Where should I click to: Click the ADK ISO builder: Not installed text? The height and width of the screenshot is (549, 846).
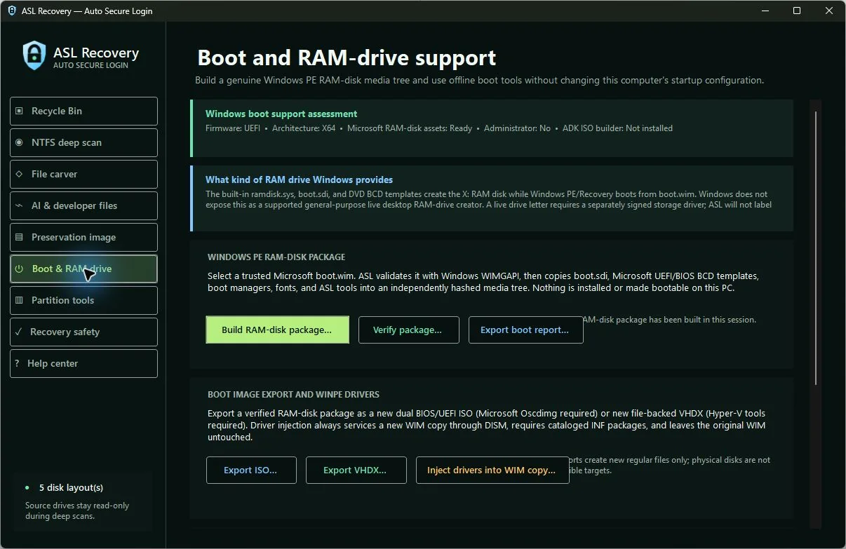point(617,128)
